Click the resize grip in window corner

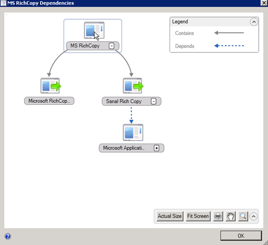point(265,242)
